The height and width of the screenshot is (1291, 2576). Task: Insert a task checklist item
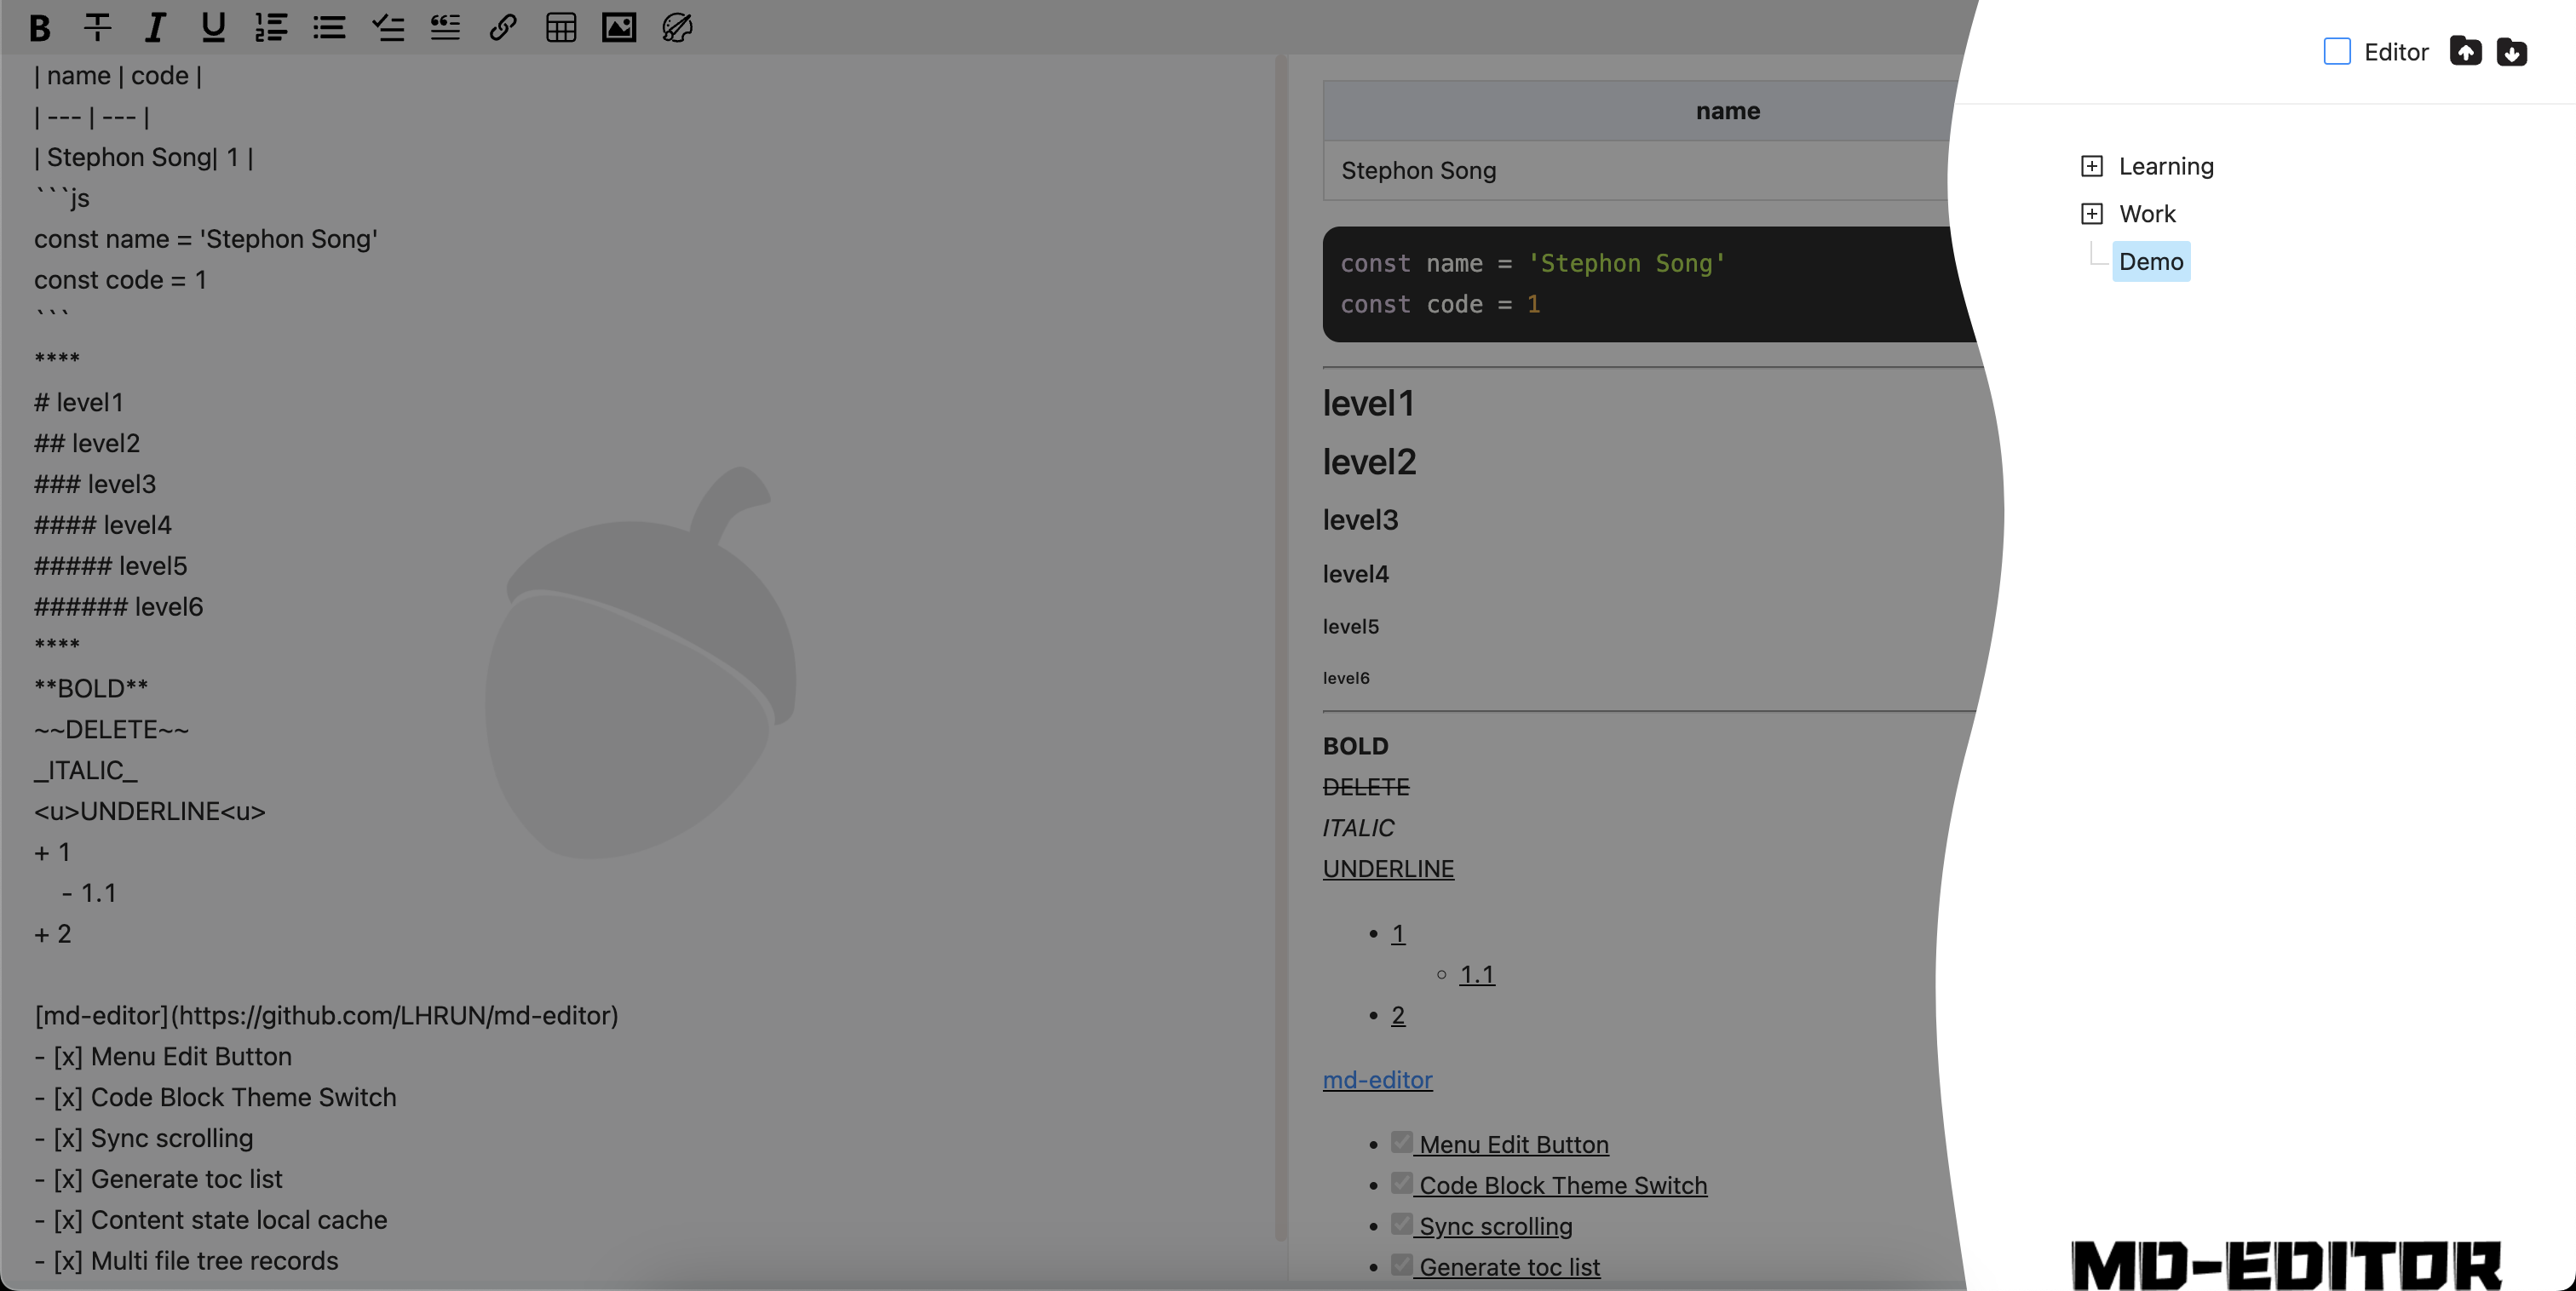[x=387, y=27]
